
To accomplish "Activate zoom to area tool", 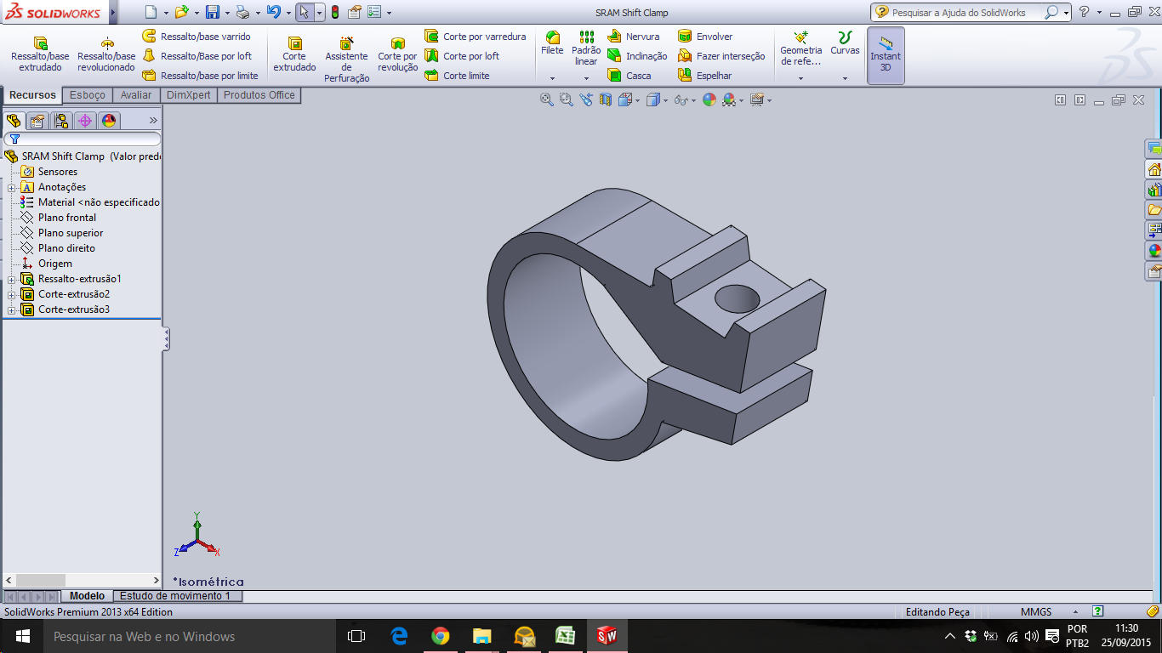I will point(567,99).
